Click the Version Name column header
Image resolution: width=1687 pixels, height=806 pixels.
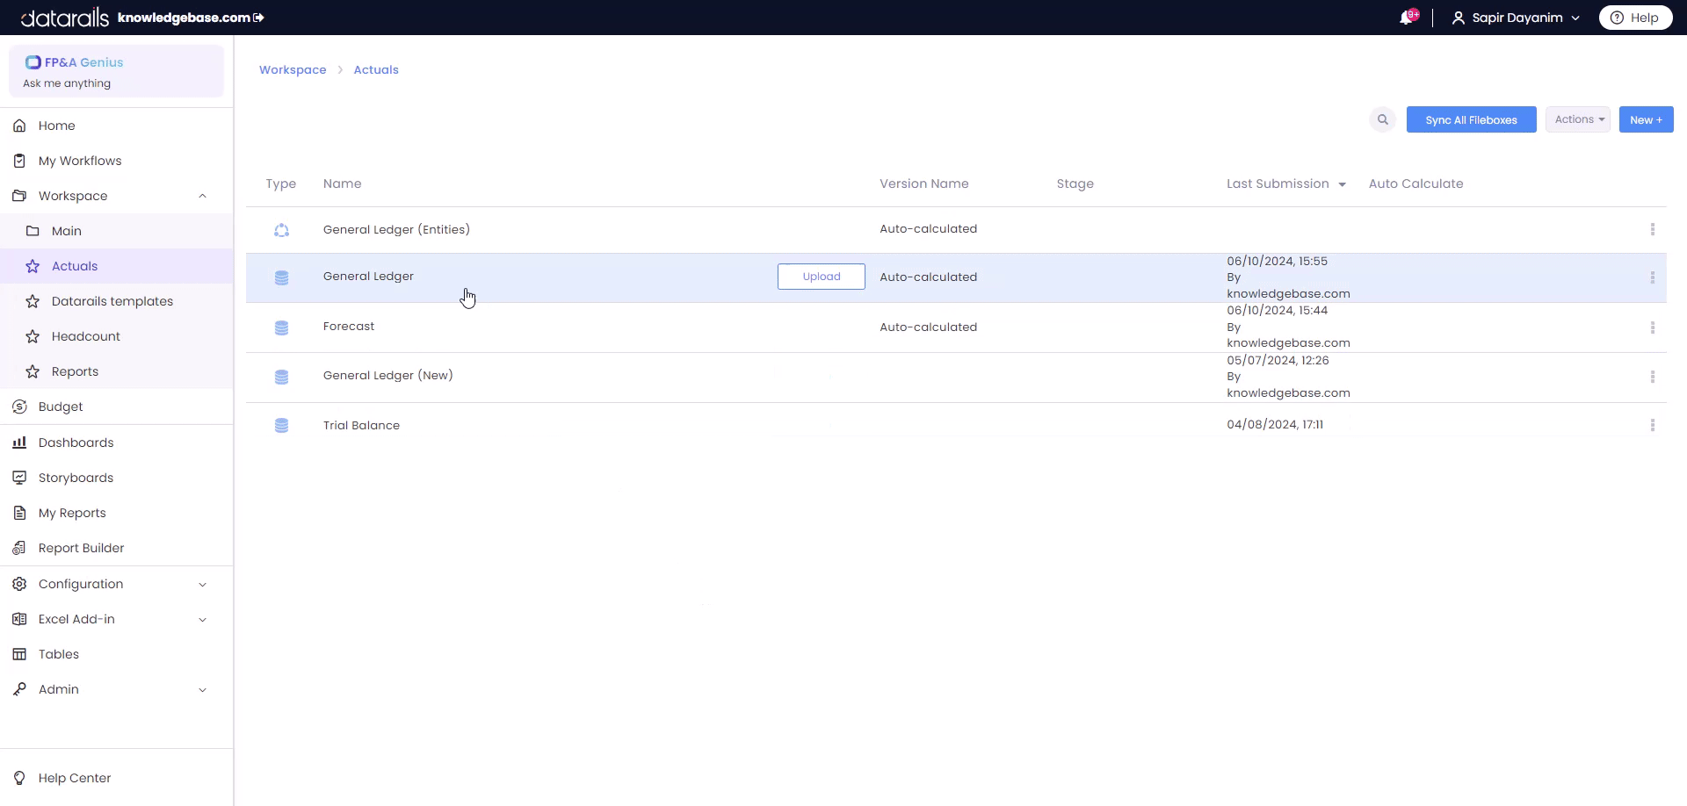(924, 184)
